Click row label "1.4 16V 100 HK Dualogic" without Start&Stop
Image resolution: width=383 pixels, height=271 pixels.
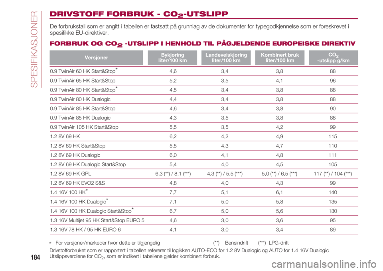pyautogui.click(x=79, y=201)
